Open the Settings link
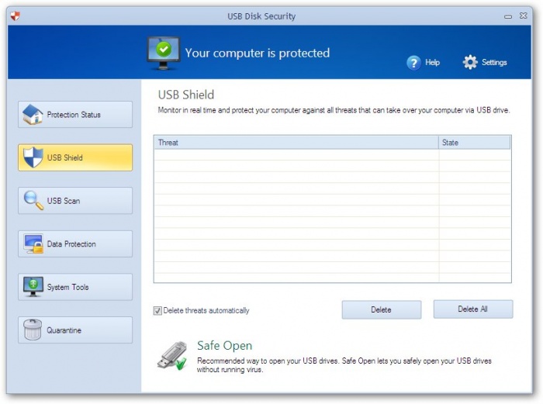Image resolution: width=543 pixels, height=404 pixels. click(x=494, y=63)
